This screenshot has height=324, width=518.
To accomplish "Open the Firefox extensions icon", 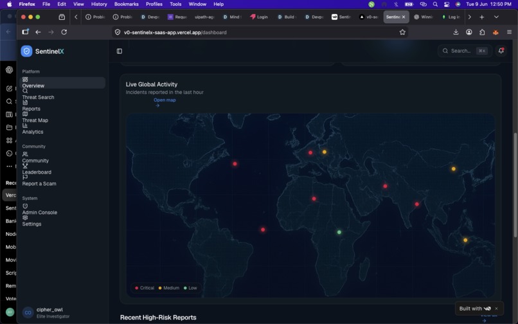I will pos(482,32).
